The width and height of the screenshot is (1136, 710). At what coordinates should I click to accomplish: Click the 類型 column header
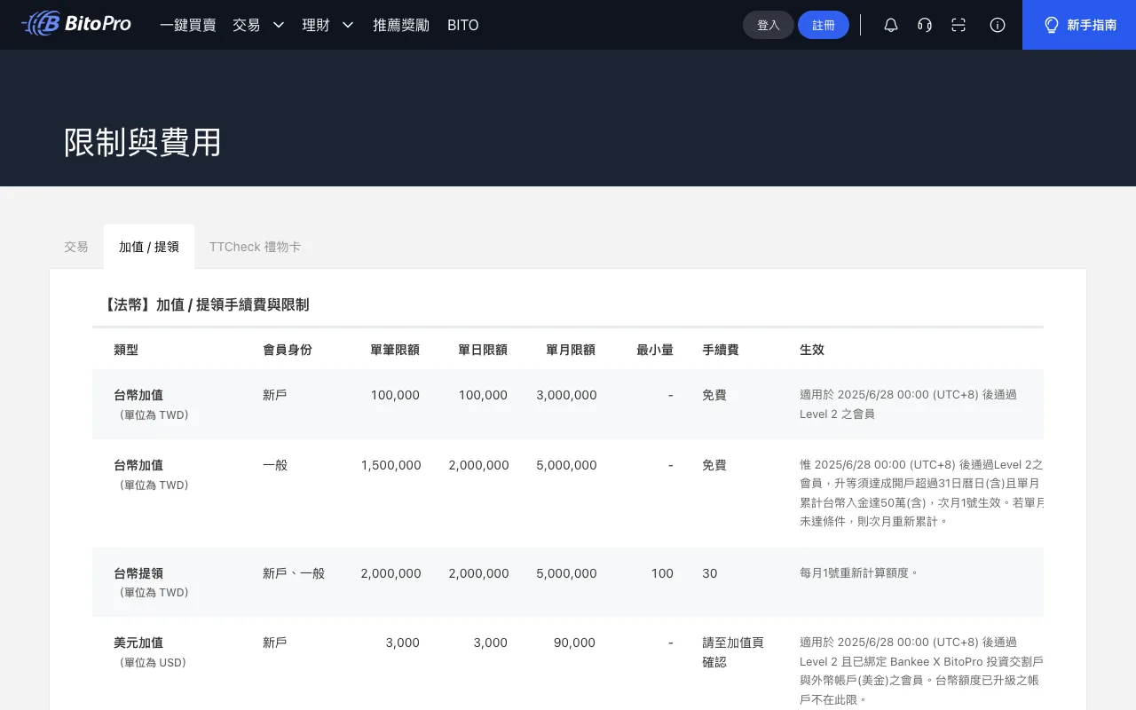click(126, 350)
